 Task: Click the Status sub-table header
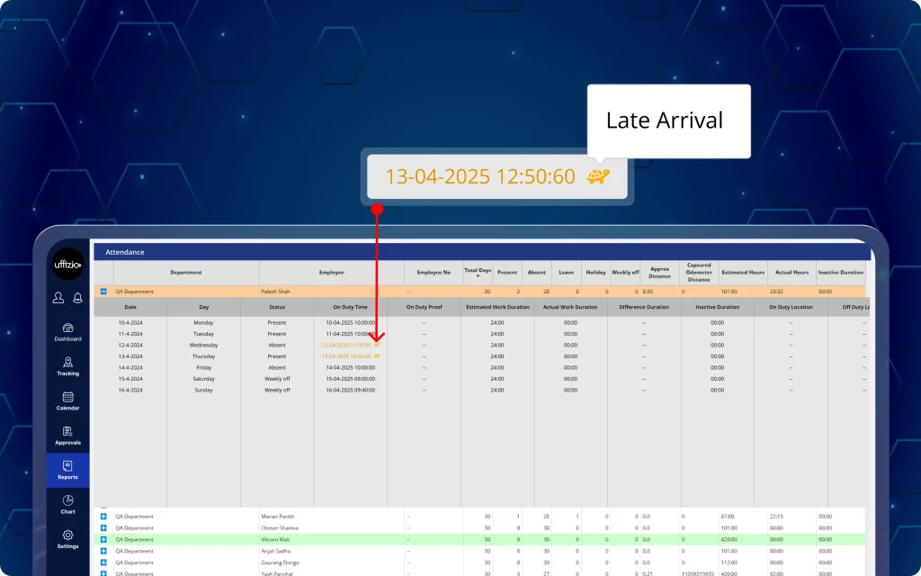click(x=277, y=308)
